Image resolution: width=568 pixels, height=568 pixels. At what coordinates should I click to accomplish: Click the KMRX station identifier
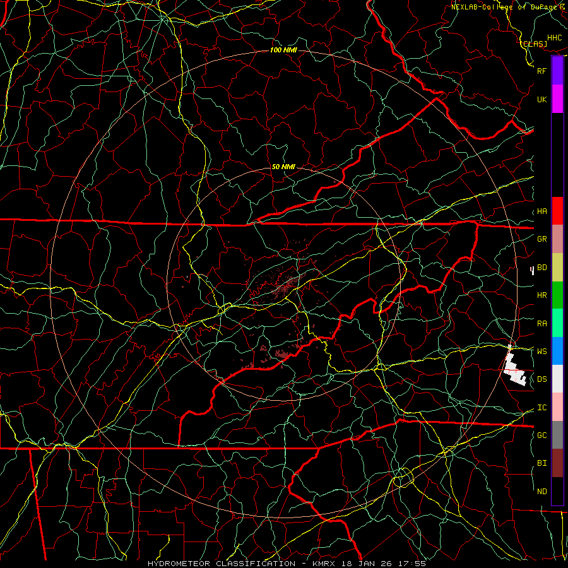324,564
